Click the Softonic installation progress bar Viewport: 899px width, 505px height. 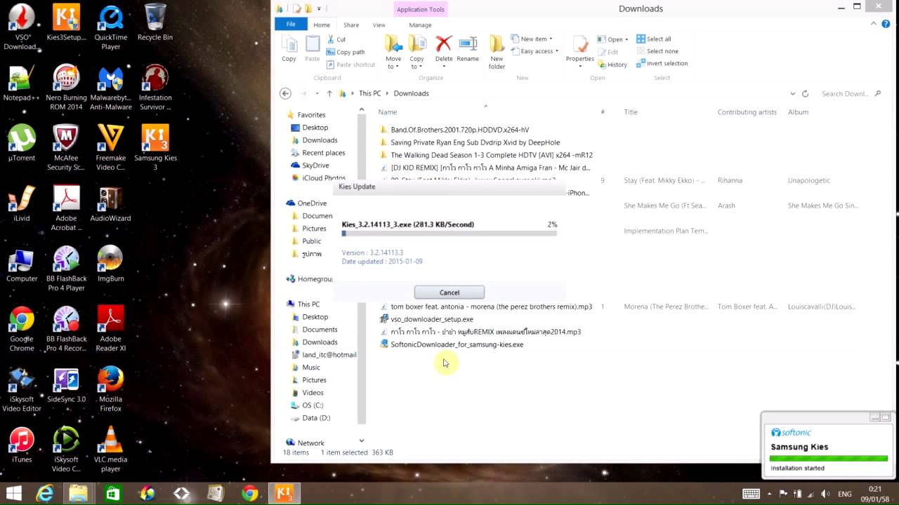click(829, 459)
